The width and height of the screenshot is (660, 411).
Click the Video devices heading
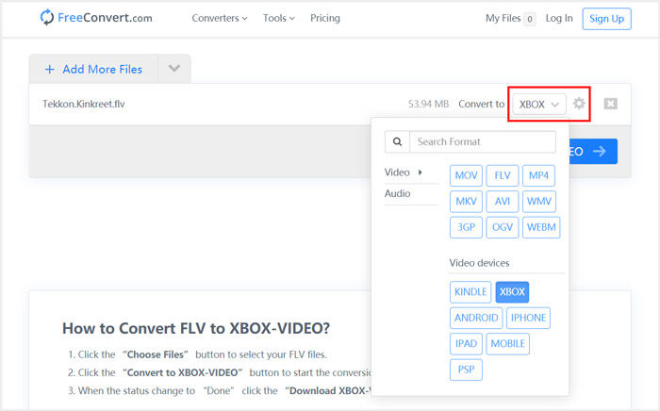(x=479, y=263)
